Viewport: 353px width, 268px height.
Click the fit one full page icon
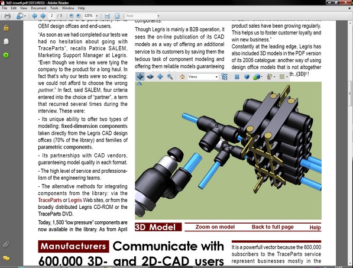point(117,16)
